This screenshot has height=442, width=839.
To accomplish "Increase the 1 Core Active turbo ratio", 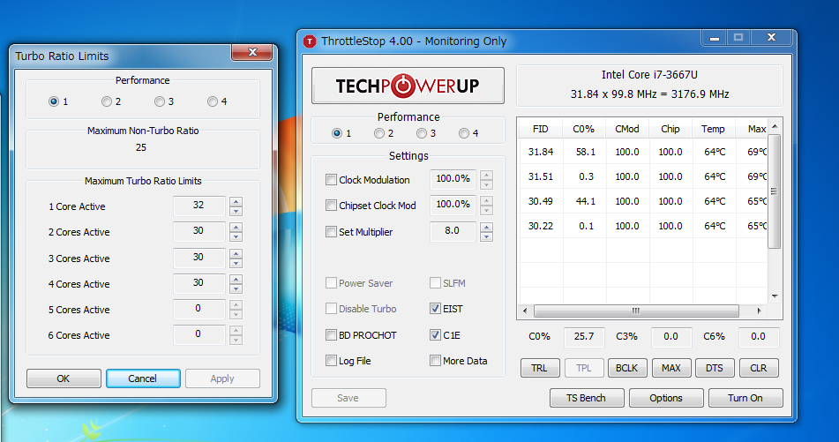I will (x=236, y=202).
